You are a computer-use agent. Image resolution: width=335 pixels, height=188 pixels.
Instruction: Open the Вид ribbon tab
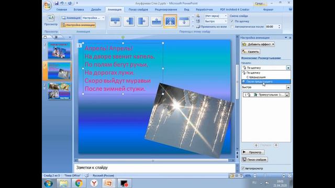[186, 9]
